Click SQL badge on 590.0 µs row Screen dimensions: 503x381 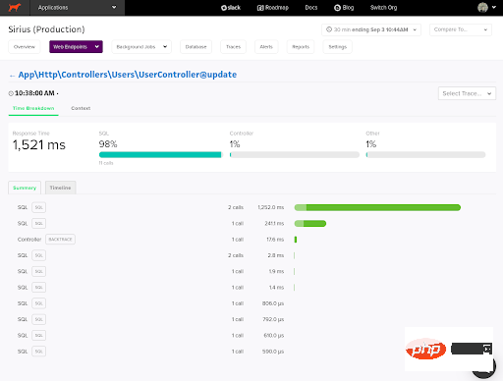coord(38,352)
